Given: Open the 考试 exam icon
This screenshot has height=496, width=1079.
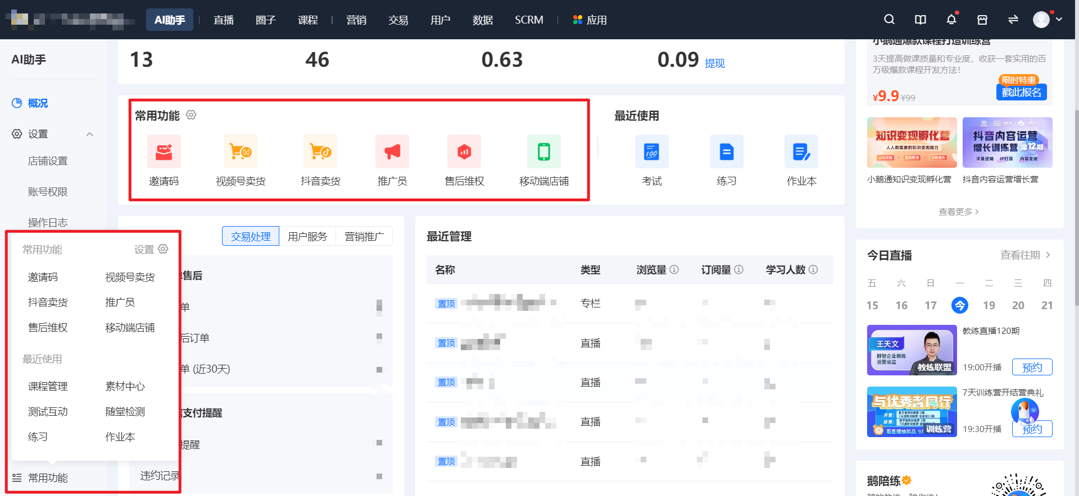Looking at the screenshot, I should [652, 151].
